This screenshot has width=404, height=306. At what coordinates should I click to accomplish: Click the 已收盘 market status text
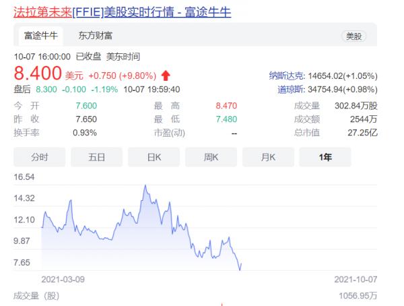click(88, 57)
